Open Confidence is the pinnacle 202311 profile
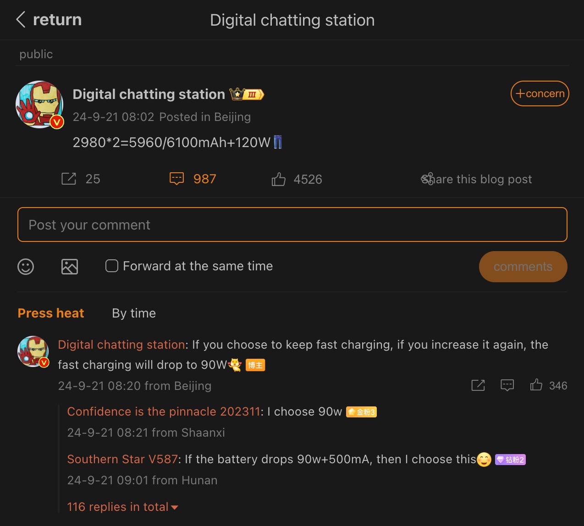 point(164,411)
